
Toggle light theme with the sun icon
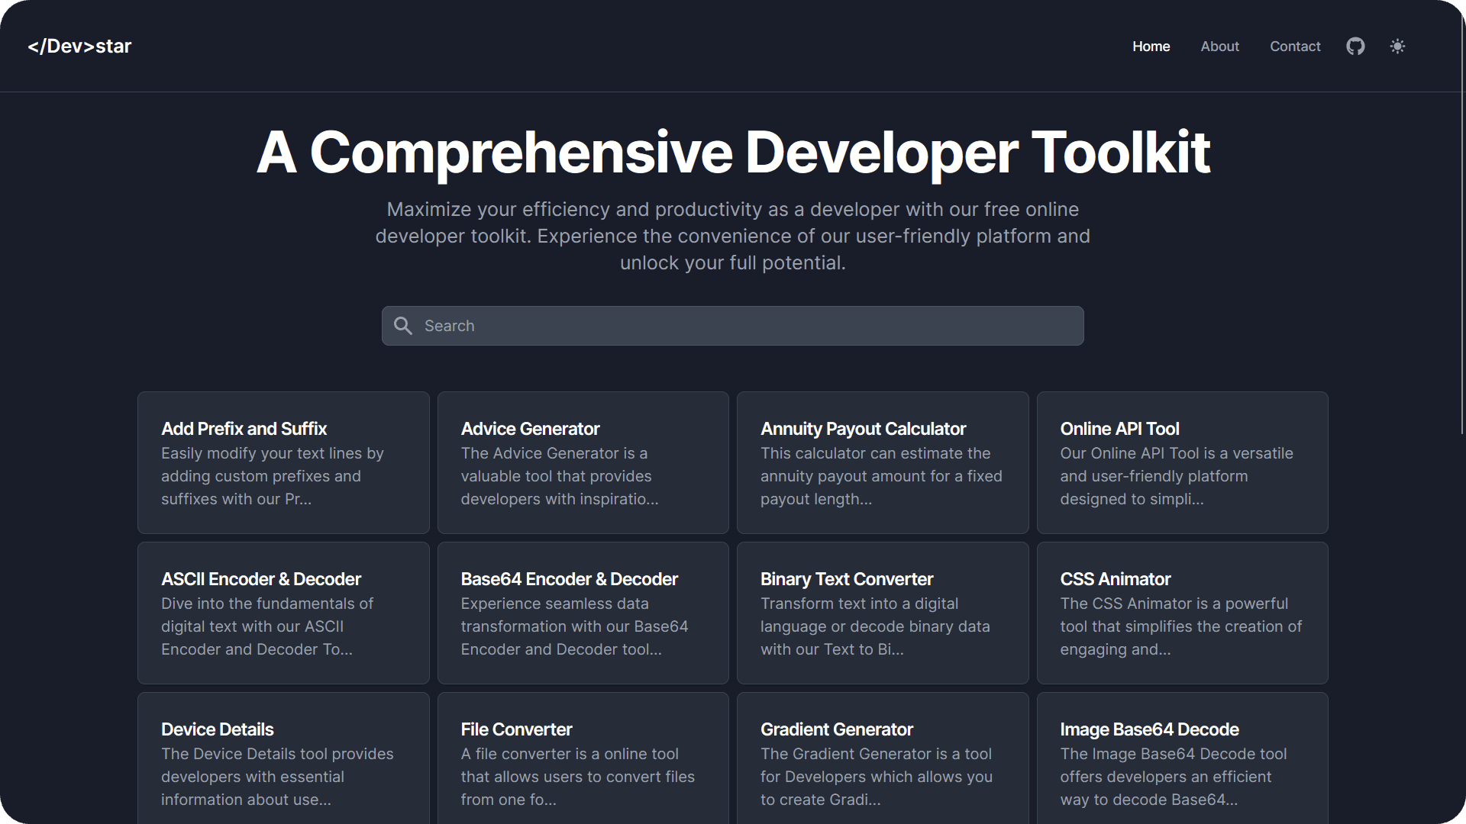1397,47
